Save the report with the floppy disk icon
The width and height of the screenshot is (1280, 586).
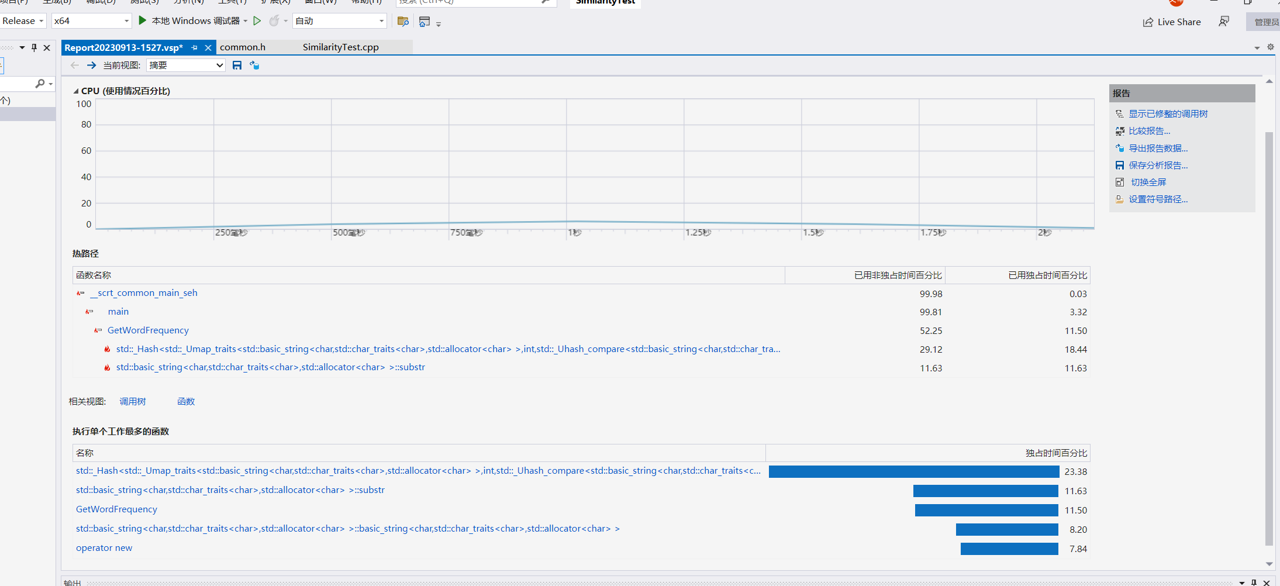coord(237,65)
